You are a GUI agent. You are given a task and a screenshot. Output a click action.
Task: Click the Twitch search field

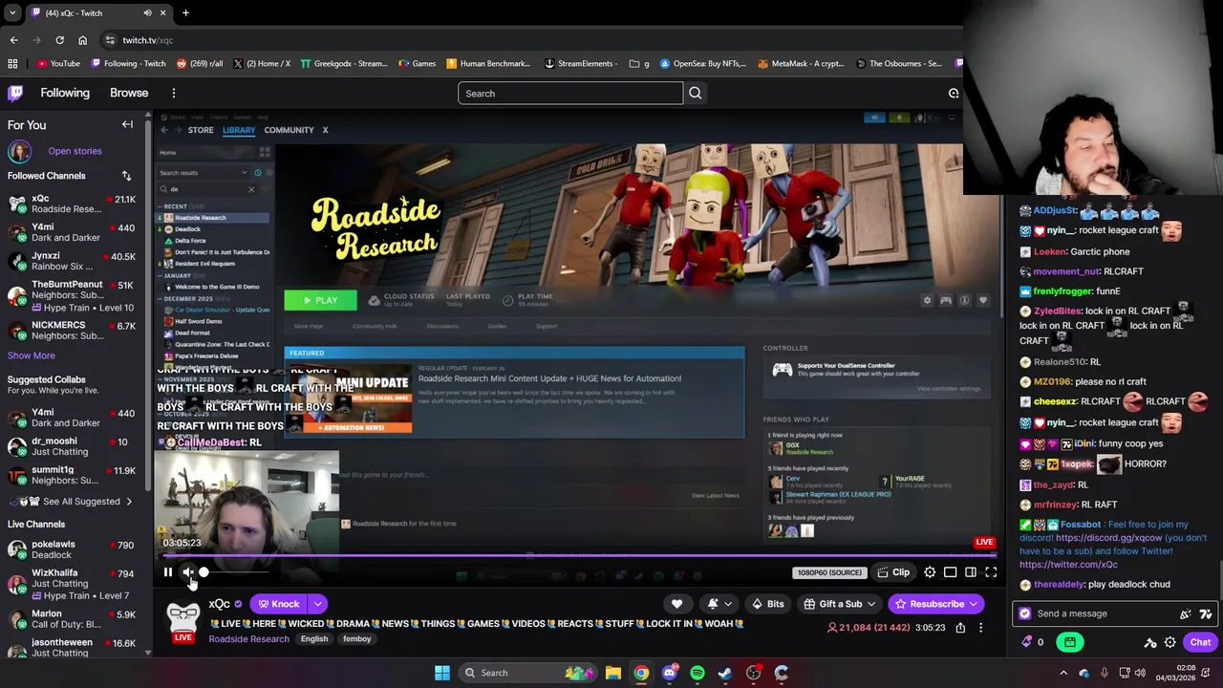click(570, 93)
